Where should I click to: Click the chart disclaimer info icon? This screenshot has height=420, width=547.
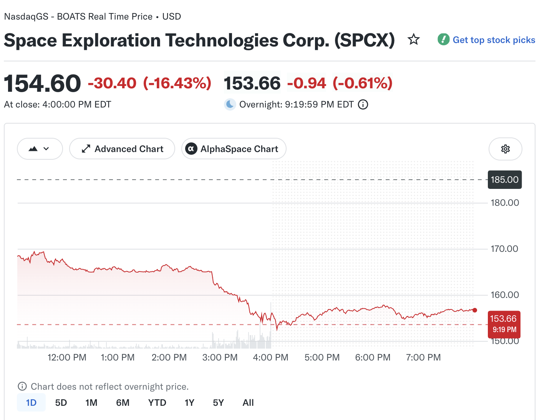tap(22, 386)
